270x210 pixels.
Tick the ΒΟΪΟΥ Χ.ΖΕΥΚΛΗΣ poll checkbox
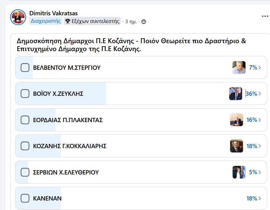coord(25,94)
